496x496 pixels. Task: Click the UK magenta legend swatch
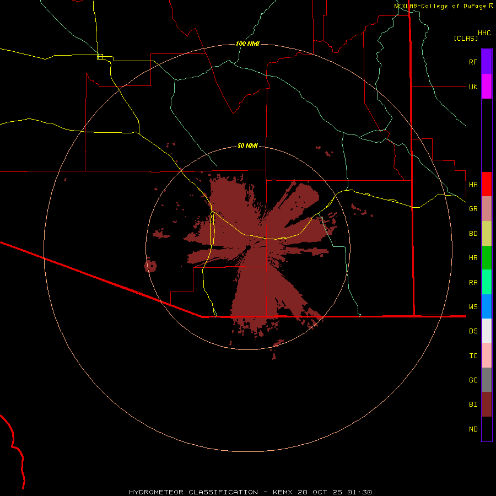(487, 87)
